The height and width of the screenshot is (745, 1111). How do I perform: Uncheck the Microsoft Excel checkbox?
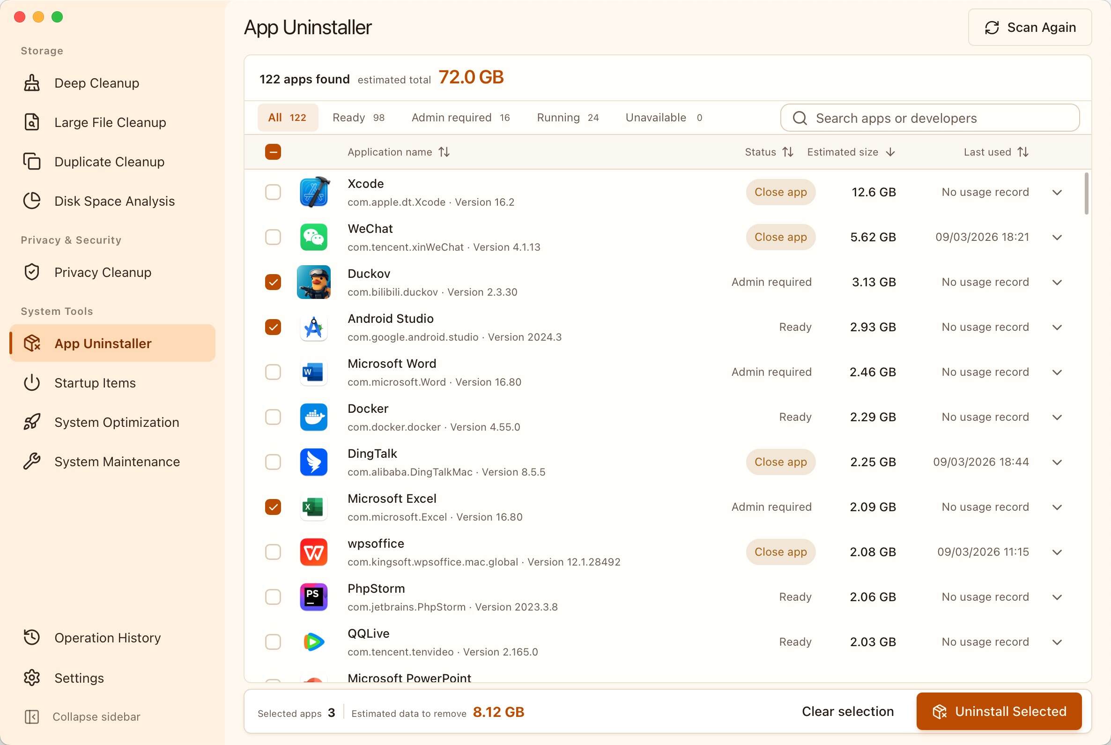[273, 507]
